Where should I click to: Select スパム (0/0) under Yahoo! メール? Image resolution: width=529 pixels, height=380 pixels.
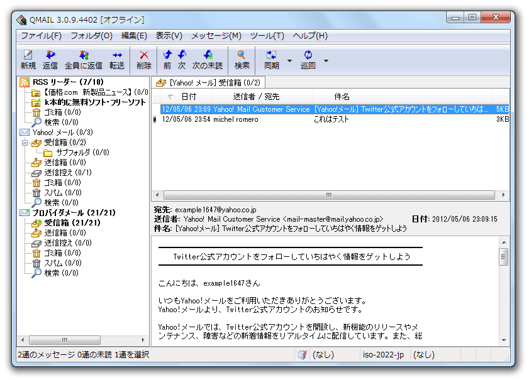point(63,193)
